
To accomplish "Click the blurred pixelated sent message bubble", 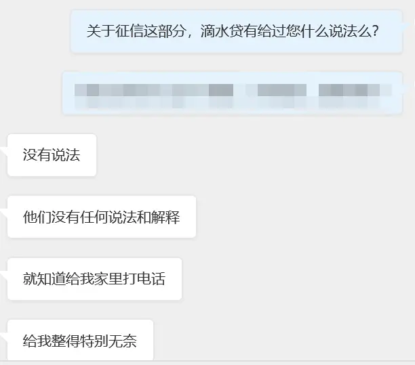I will pyautogui.click(x=233, y=93).
